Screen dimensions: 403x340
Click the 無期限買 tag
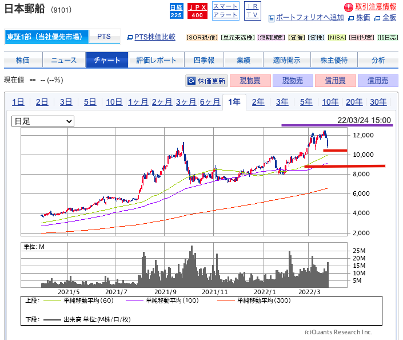coord(272,38)
